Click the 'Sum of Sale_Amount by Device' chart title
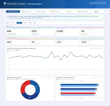Screen dimensions: 110x106 click(14, 77)
